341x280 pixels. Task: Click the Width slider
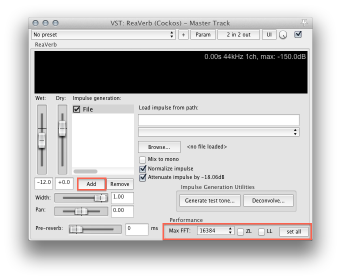(81, 198)
